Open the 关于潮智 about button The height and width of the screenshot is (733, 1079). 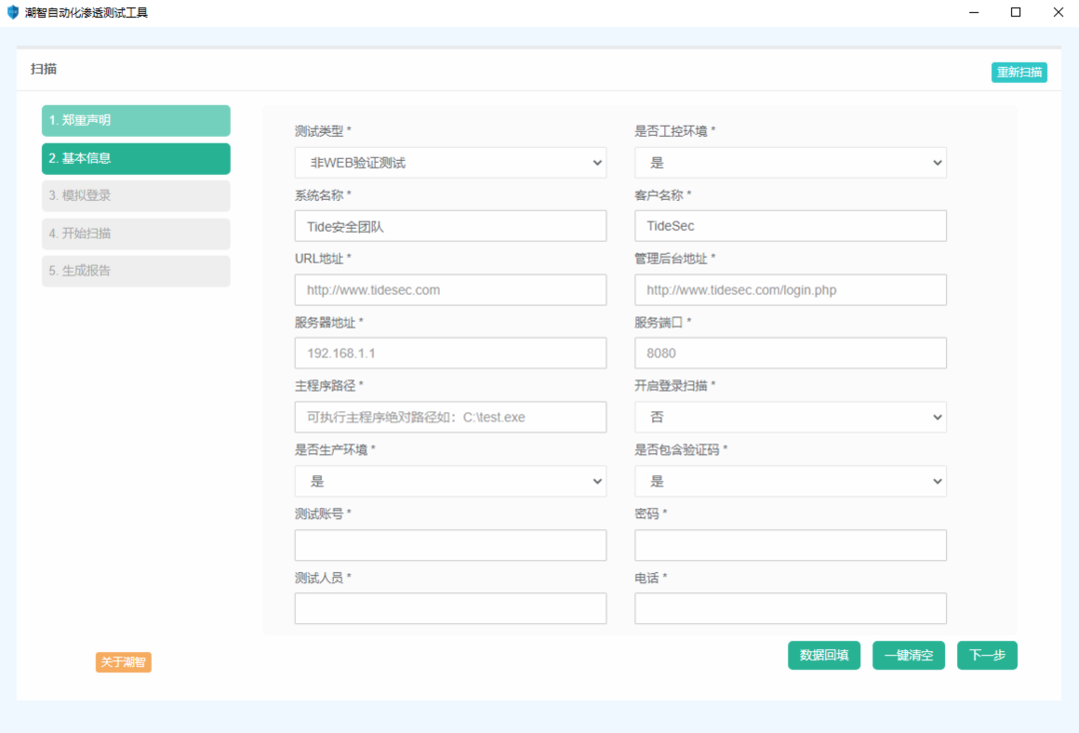tap(123, 662)
